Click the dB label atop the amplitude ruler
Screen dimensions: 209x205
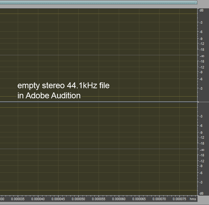201,10
